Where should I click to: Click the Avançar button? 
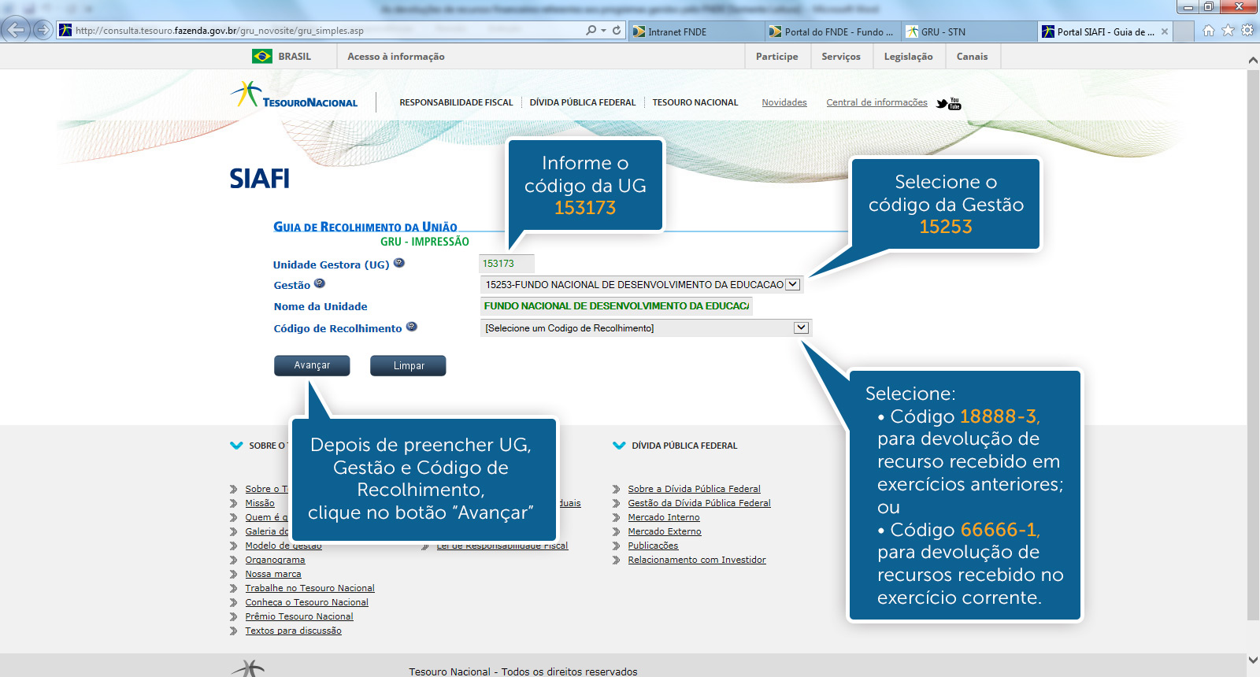click(x=312, y=365)
